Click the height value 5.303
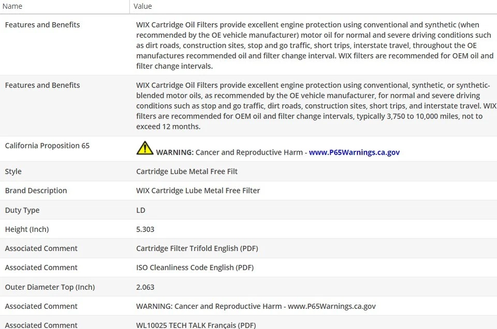Image resolution: width=497 pixels, height=329 pixels. point(145,229)
